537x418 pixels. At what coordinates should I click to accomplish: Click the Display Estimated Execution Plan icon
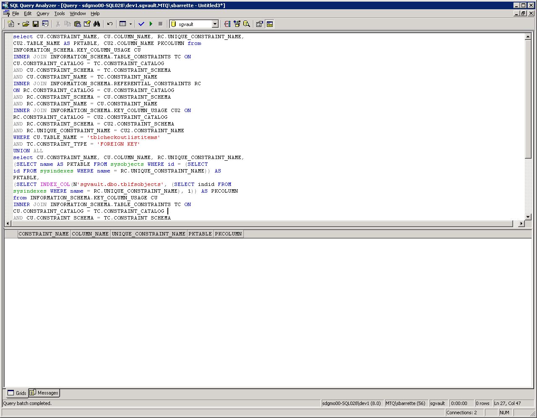[x=227, y=24]
